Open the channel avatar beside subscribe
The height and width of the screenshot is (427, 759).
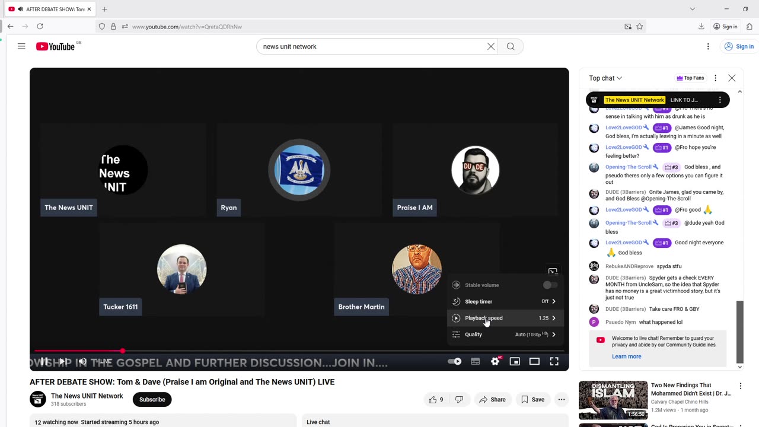38,399
